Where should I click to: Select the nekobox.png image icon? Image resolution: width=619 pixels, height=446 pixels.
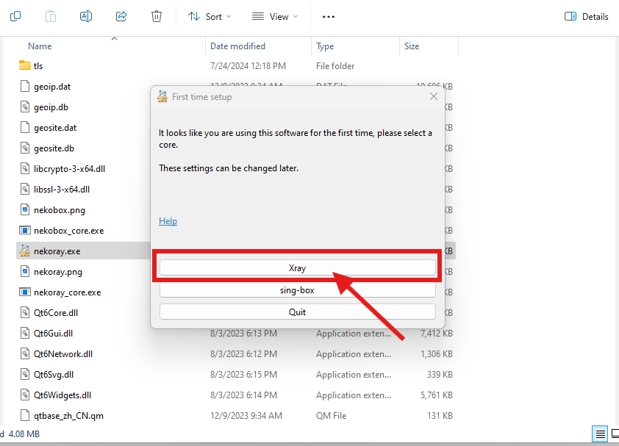click(25, 209)
